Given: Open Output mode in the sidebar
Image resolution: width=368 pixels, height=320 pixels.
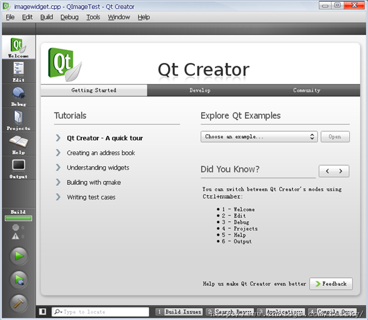Looking at the screenshot, I should click(x=19, y=168).
